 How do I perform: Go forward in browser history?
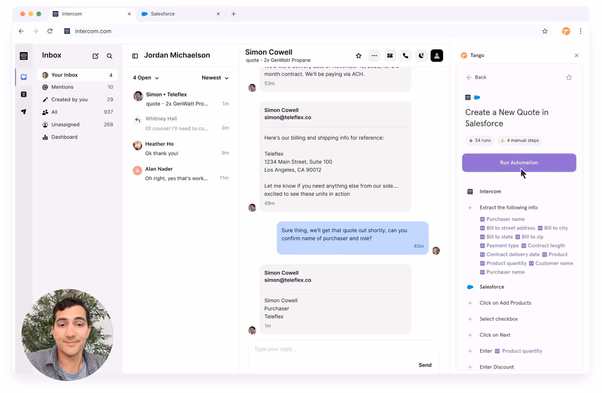click(36, 31)
